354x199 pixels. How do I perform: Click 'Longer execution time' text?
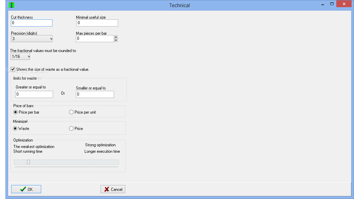[x=102, y=151]
